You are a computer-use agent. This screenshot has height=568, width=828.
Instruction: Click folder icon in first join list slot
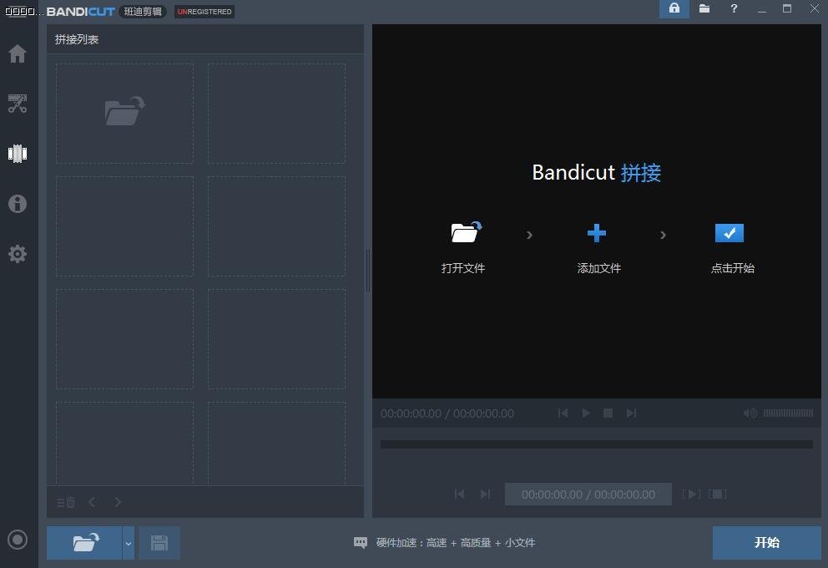click(x=125, y=111)
